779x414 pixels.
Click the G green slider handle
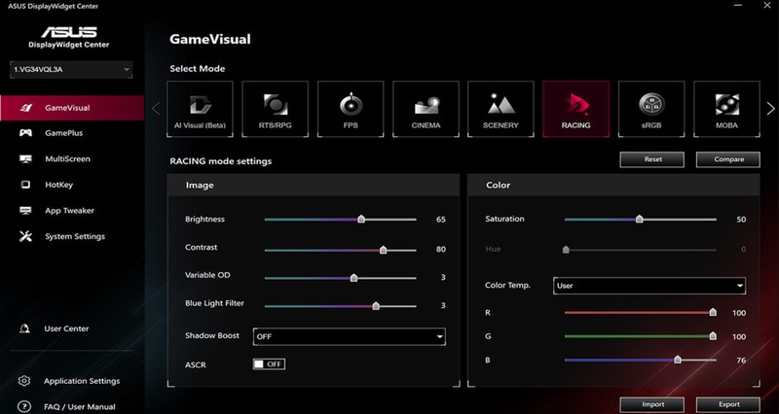(x=713, y=336)
